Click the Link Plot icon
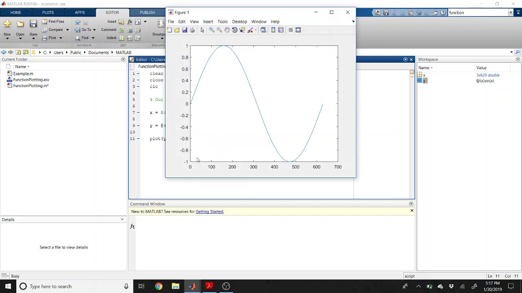Screen dimensions: 522x293 pyautogui.click(x=263, y=30)
